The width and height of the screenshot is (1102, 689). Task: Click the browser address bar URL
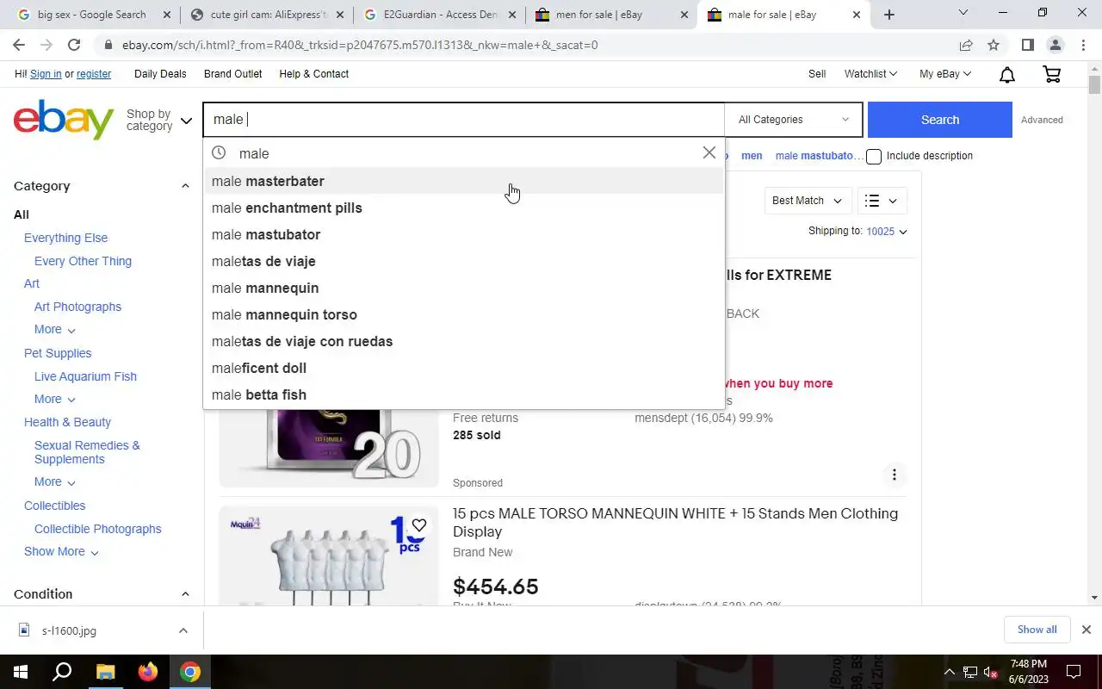(x=360, y=45)
